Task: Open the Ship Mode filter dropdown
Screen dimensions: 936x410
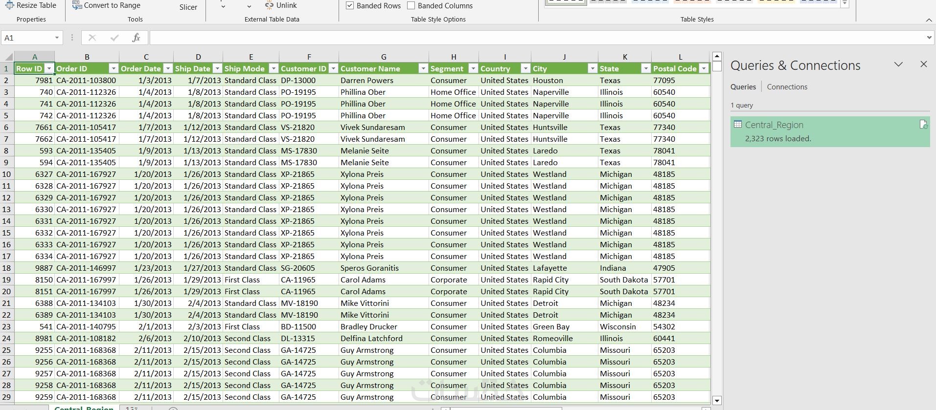Action: click(274, 68)
